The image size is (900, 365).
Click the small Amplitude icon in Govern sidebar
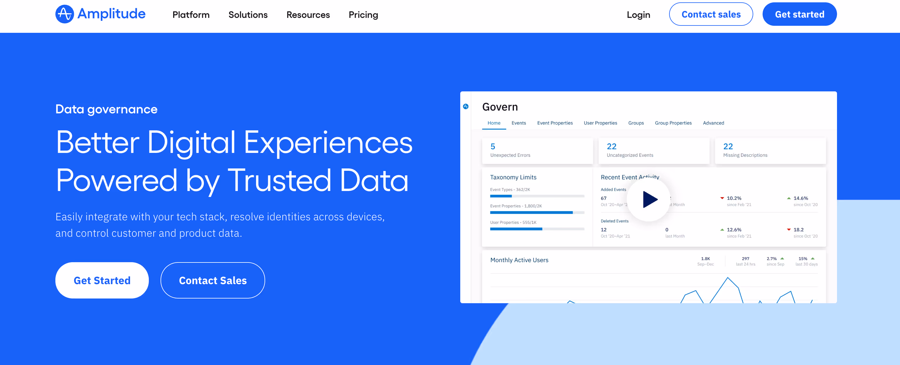pos(465,107)
